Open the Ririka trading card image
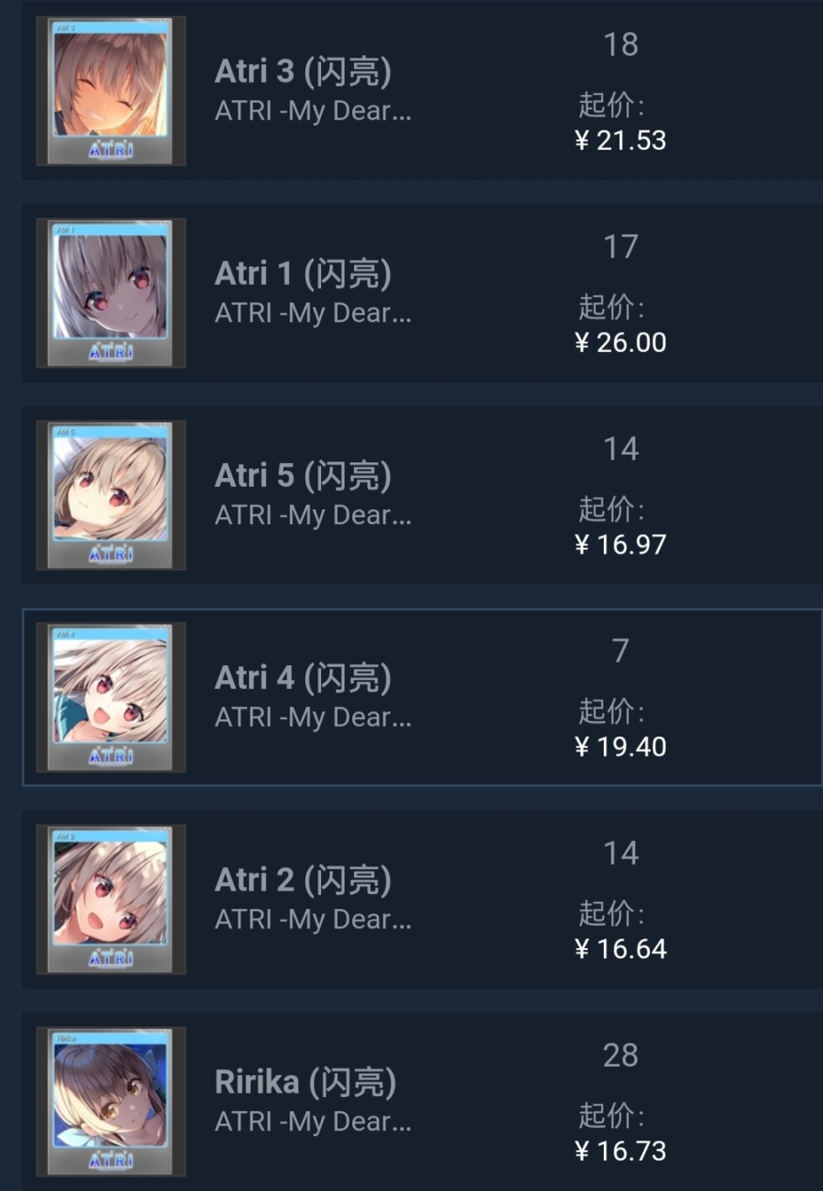This screenshot has width=823, height=1191. click(x=110, y=1100)
